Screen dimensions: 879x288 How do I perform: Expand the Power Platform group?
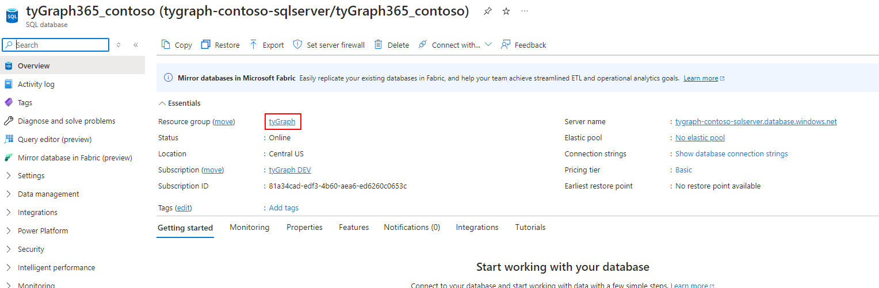click(9, 231)
